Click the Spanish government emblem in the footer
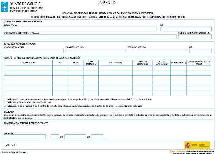Image resolution: width=216 pixels, height=154 pixels. 192,145
